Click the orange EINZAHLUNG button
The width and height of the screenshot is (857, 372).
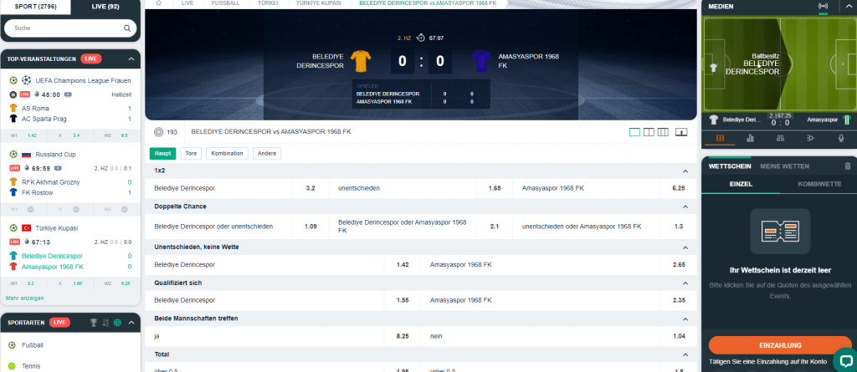tap(780, 345)
